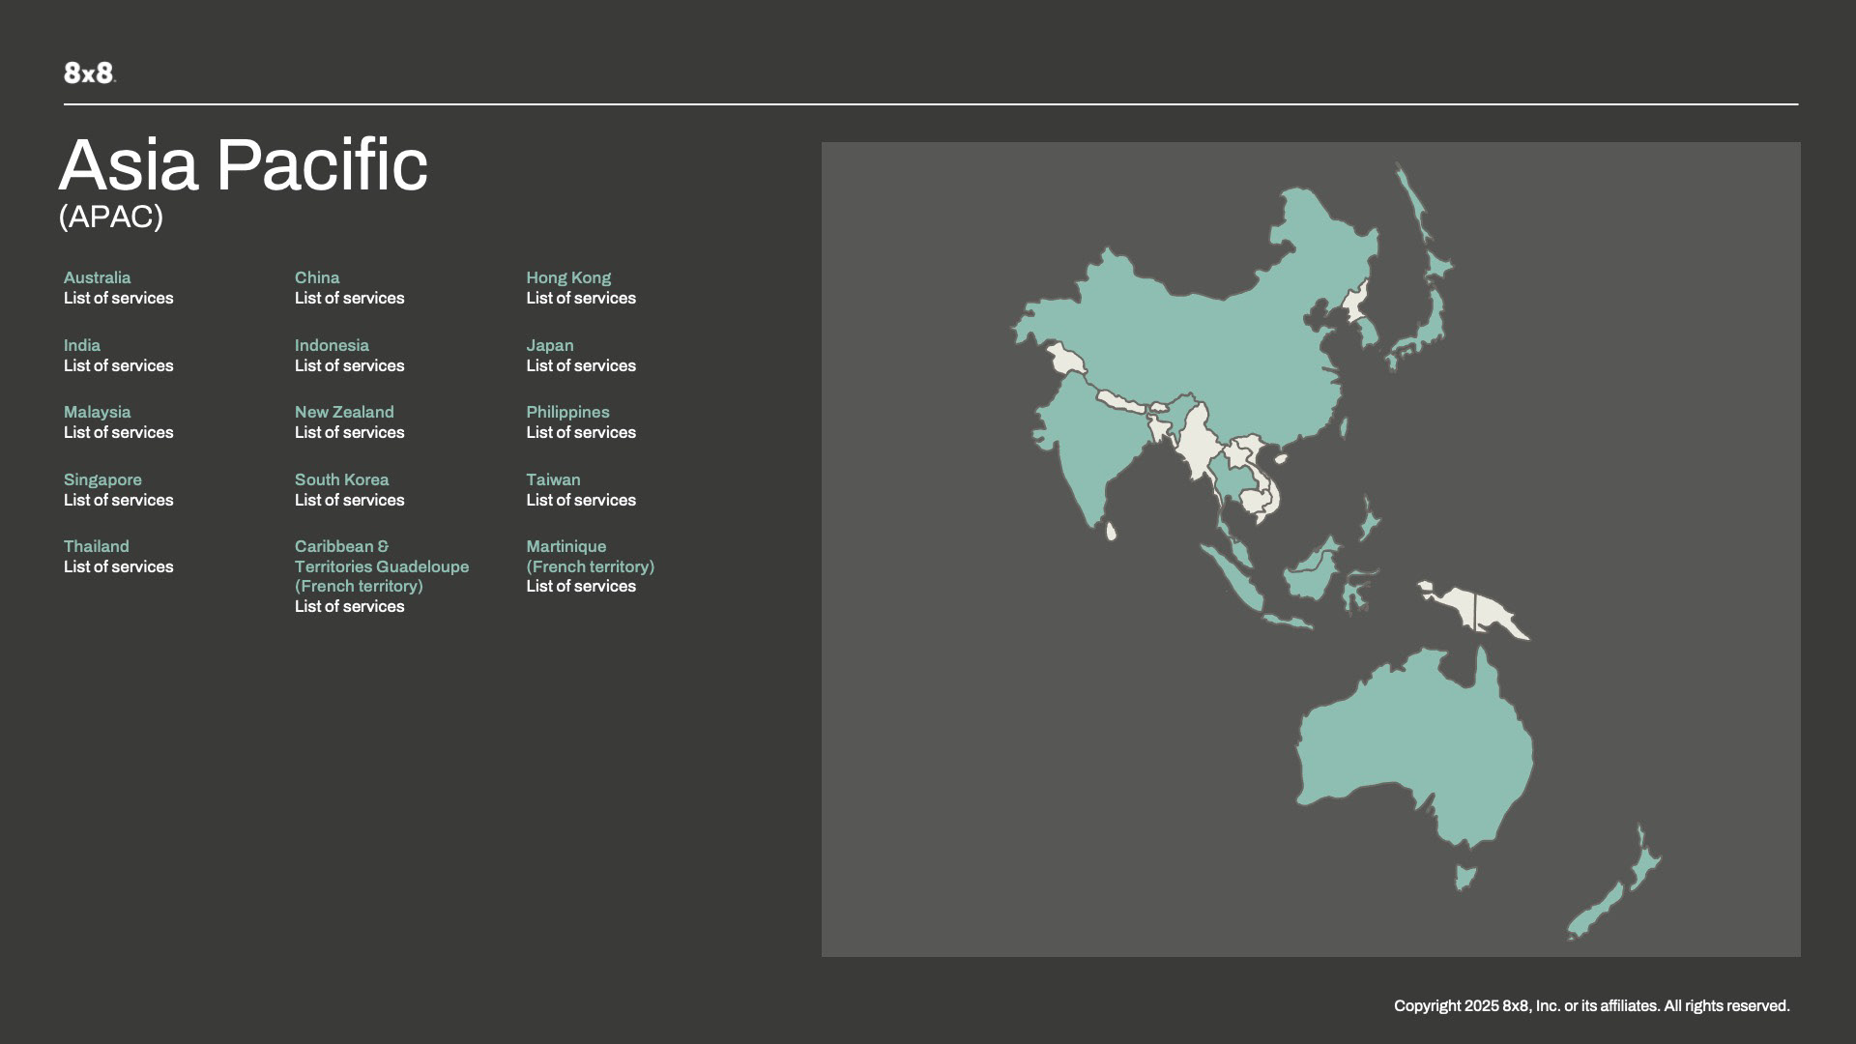Click the Thailand country heading

point(96,546)
